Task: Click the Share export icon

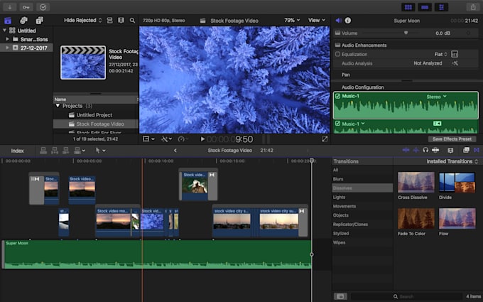Action: (x=473, y=7)
